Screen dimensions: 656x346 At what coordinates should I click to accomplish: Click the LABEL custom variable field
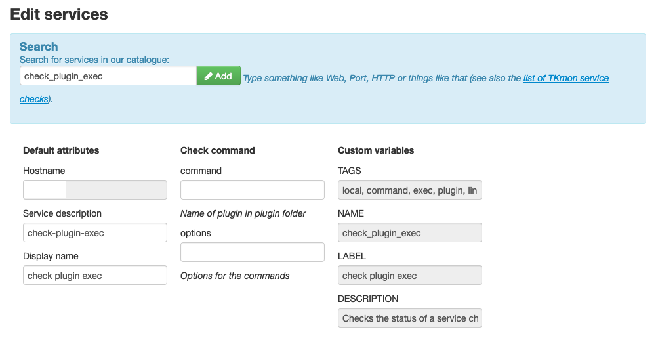point(410,275)
